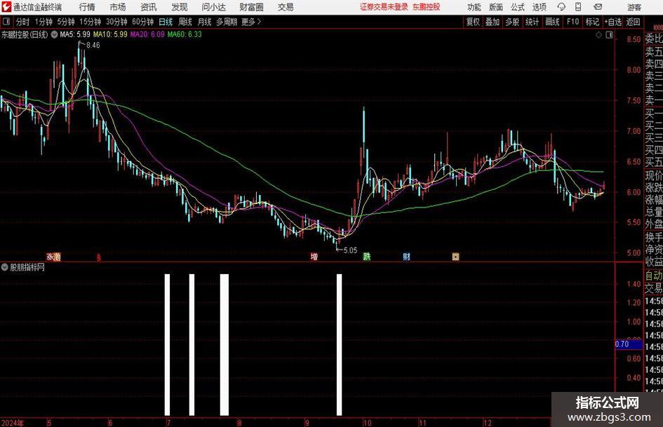Image resolution: width=663 pixels, height=427 pixels.
Task: Open the 资讯 menu
Action: coord(149,7)
